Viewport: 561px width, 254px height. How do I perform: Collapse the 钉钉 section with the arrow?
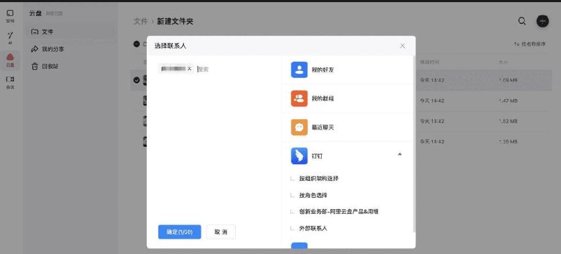399,154
